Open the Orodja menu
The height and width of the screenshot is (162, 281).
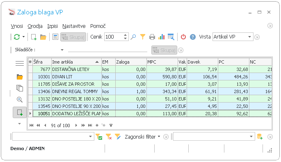pyautogui.click(x=35, y=26)
